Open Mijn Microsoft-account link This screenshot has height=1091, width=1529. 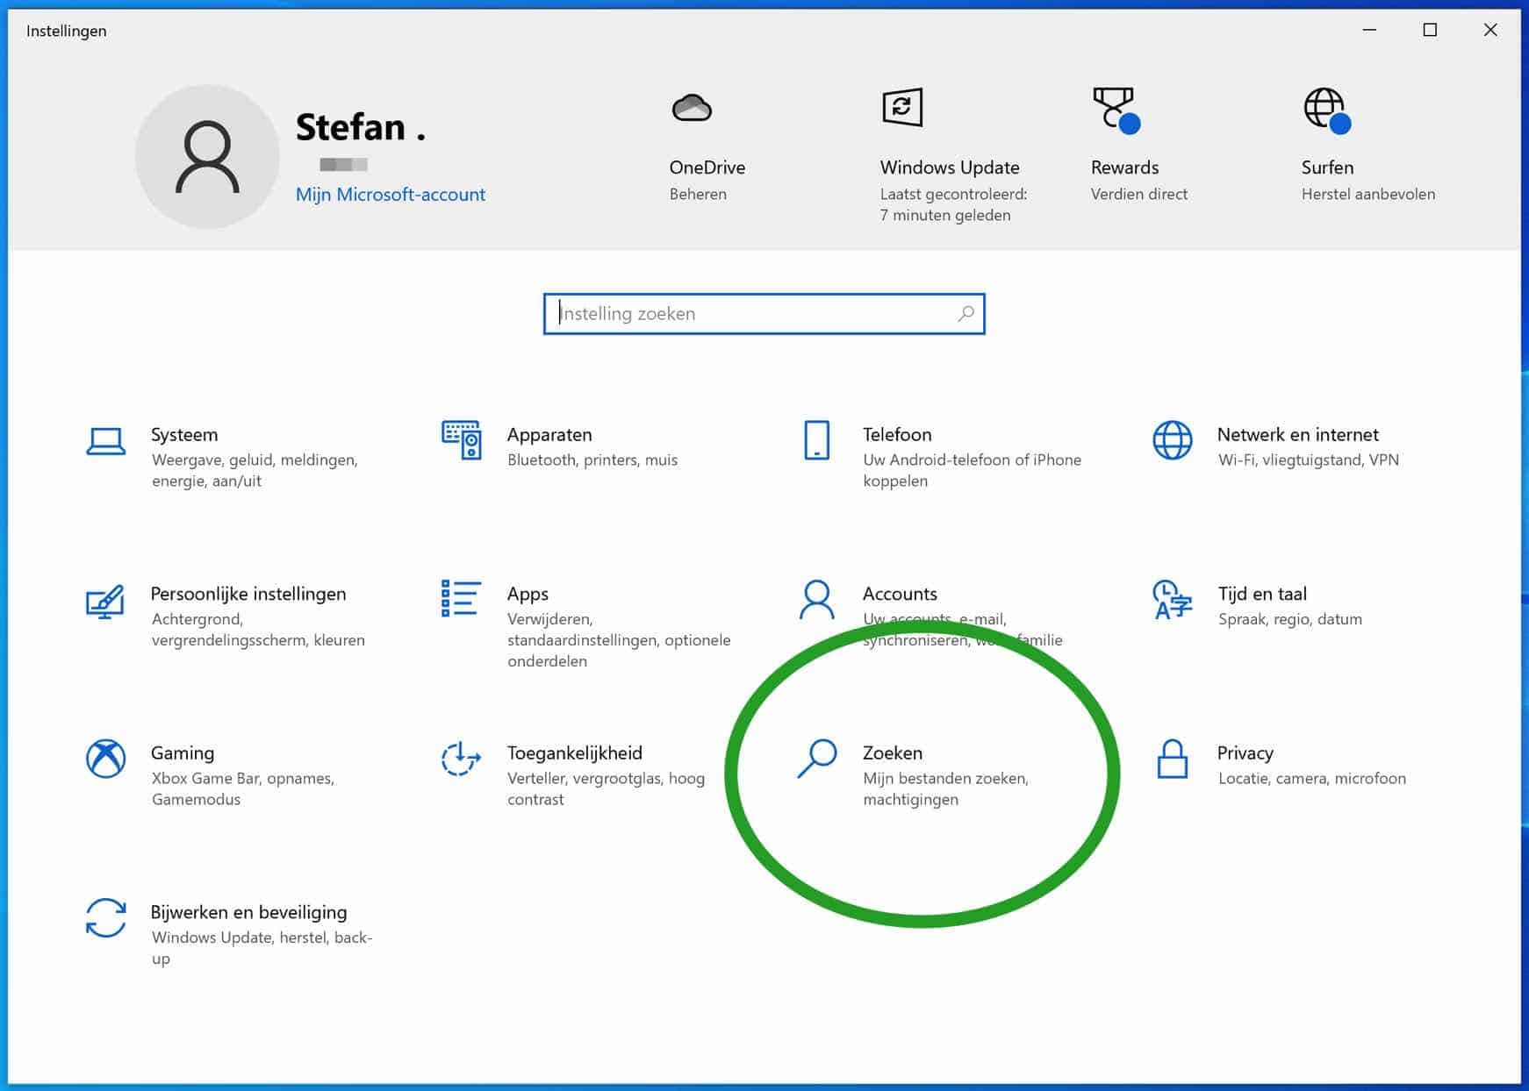[390, 195]
